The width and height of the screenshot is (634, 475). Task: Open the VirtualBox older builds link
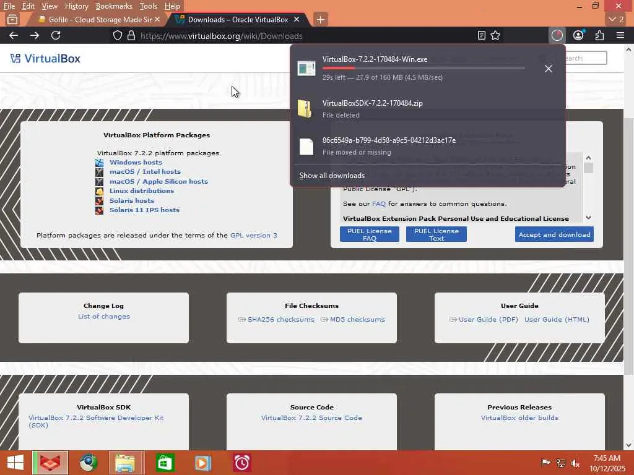click(x=519, y=418)
